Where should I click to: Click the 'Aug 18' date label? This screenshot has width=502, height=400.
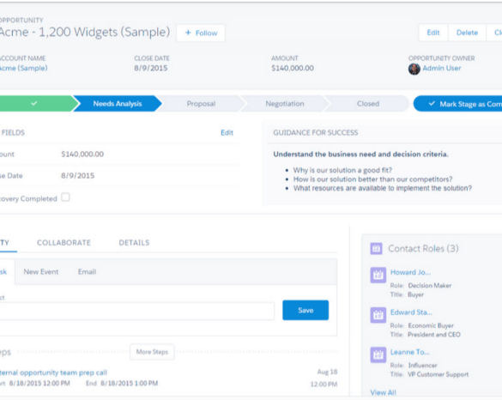click(327, 372)
